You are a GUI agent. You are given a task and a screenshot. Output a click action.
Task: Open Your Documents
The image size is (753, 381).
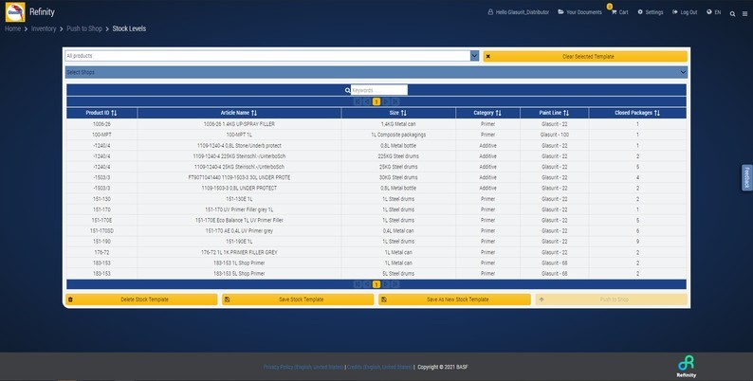point(579,12)
